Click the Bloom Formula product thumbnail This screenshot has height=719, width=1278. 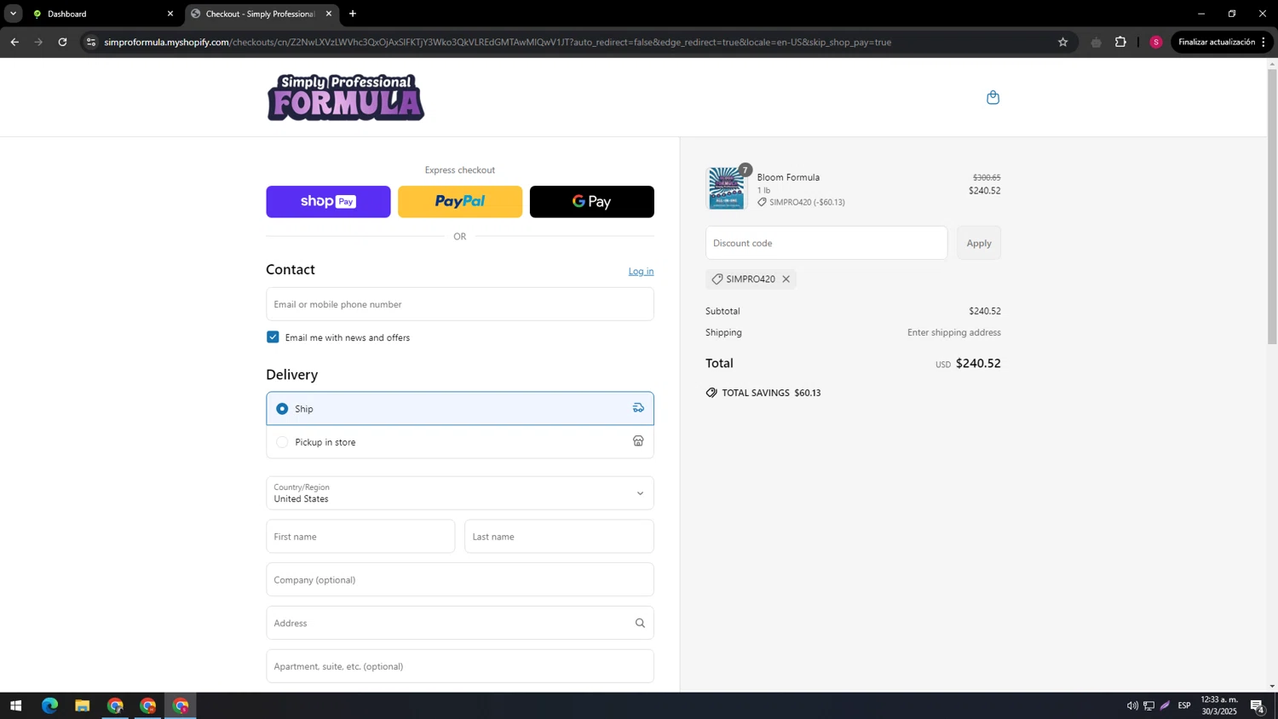click(x=726, y=188)
